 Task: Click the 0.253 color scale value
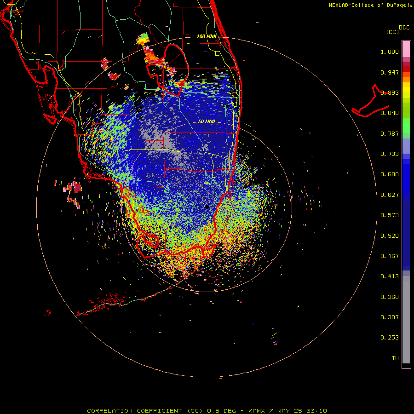click(390, 338)
